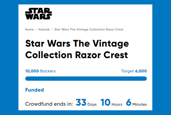Click the Star Wars logo
Screen dimensions: 171x115
pos(38,14)
